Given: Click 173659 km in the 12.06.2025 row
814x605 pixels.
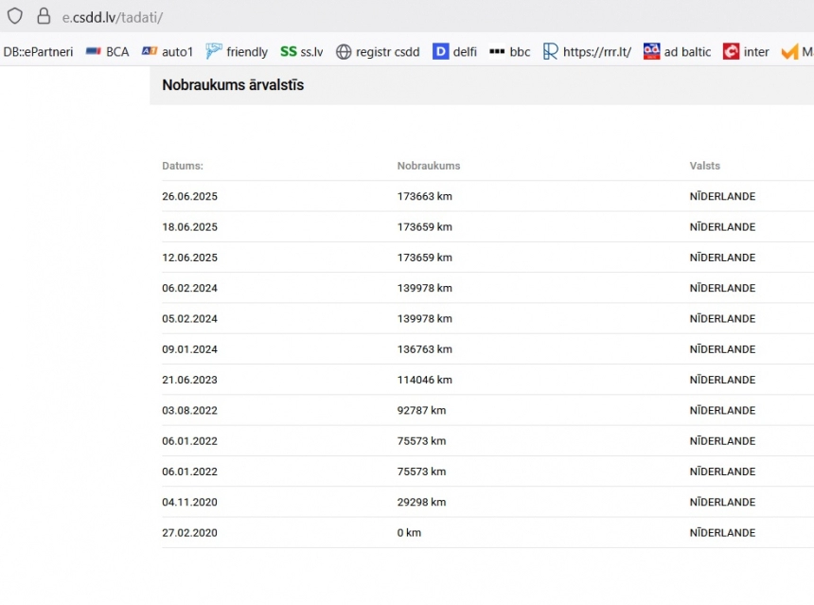Looking at the screenshot, I should click(x=425, y=258).
